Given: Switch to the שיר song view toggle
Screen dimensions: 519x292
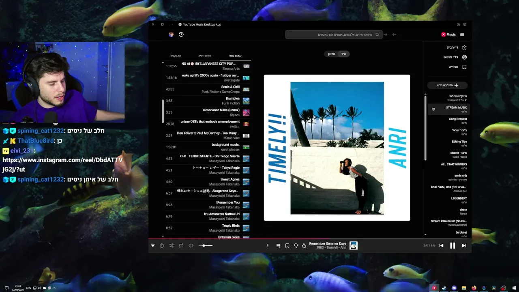Looking at the screenshot, I should point(343,54).
